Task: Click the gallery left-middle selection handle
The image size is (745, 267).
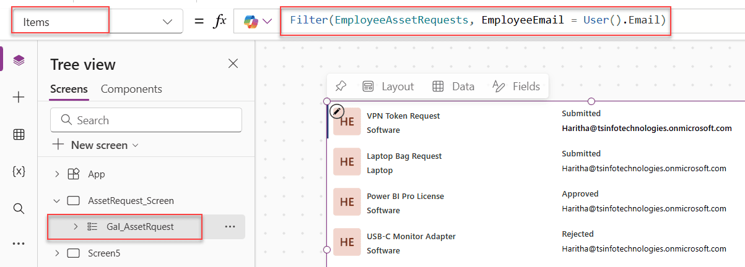Action: coord(327,249)
